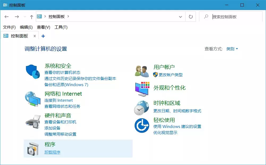Click the Hardware and Sound printer icon
Screen dimensions: 266x165
coord(33,122)
